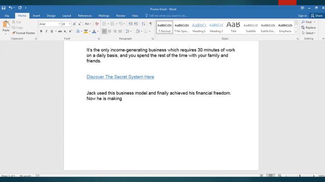
Task: Open the Review tab
Action: coord(121,16)
